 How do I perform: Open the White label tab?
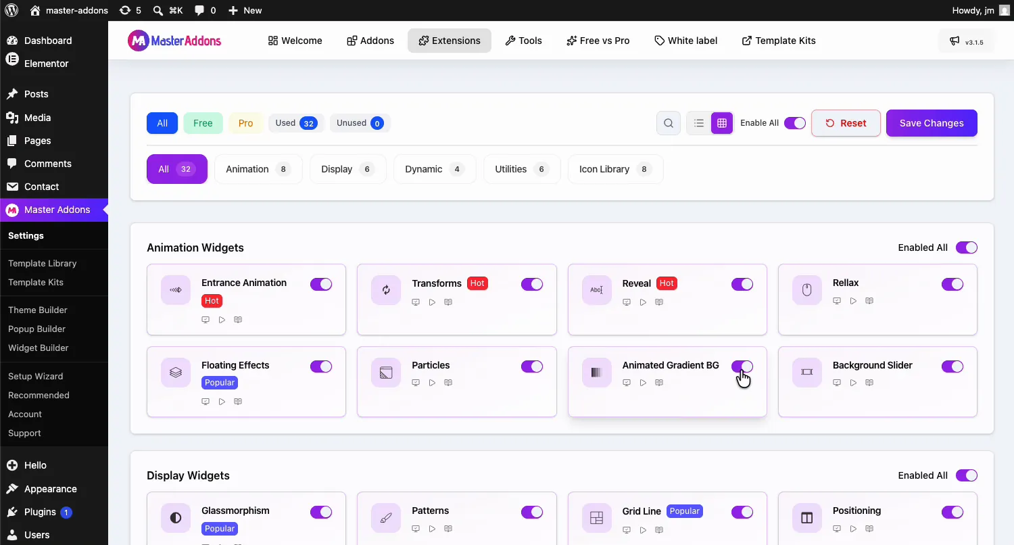(686, 41)
